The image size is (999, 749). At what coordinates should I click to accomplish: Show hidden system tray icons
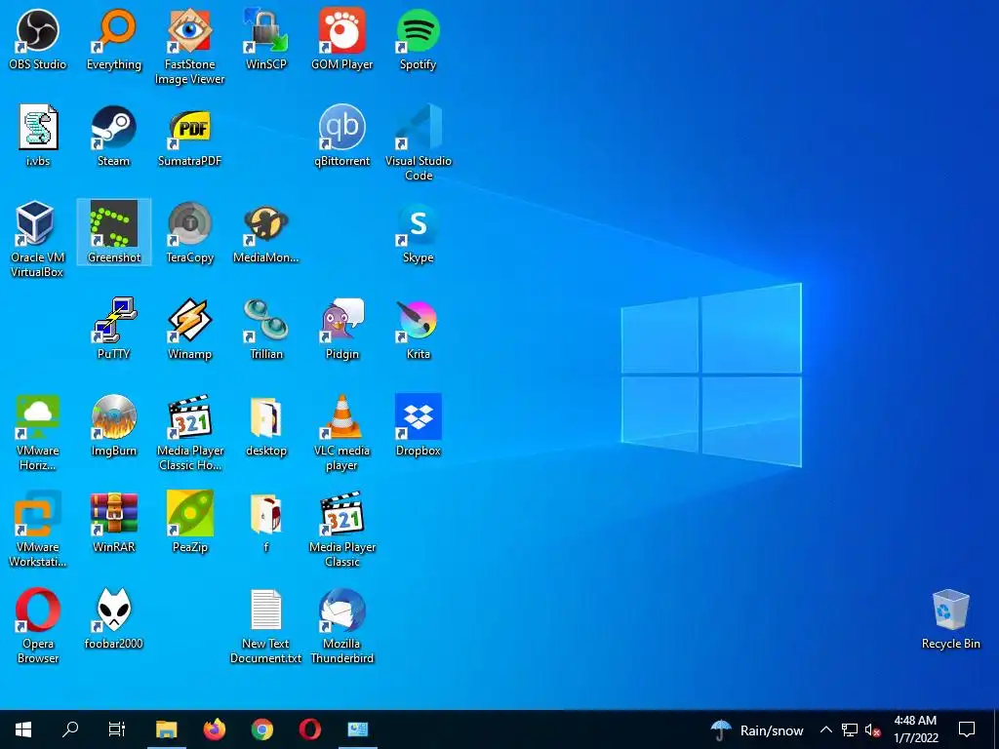tap(825, 729)
